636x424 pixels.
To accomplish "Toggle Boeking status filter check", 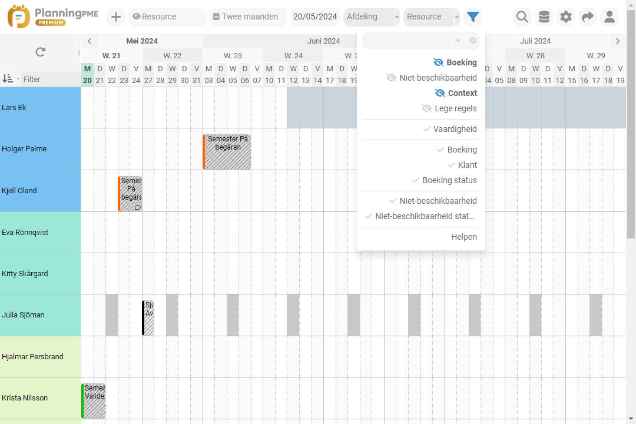I will [444, 181].
